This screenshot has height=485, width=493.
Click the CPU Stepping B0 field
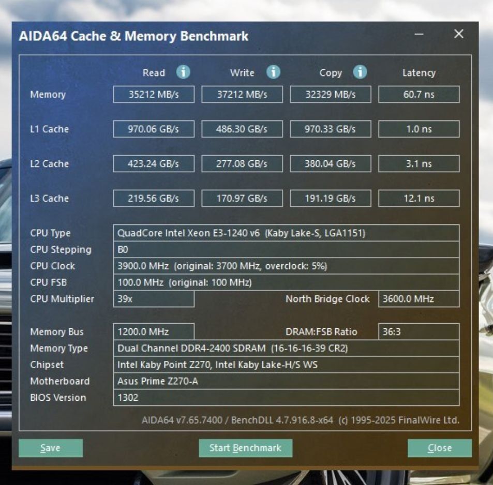[286, 250]
